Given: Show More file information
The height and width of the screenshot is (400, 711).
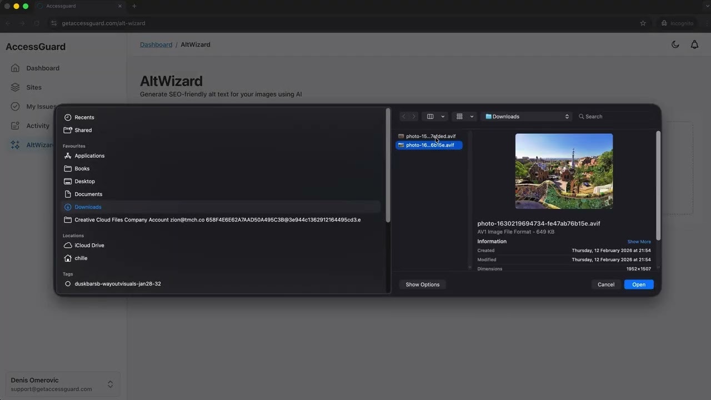Looking at the screenshot, I should pos(639,241).
